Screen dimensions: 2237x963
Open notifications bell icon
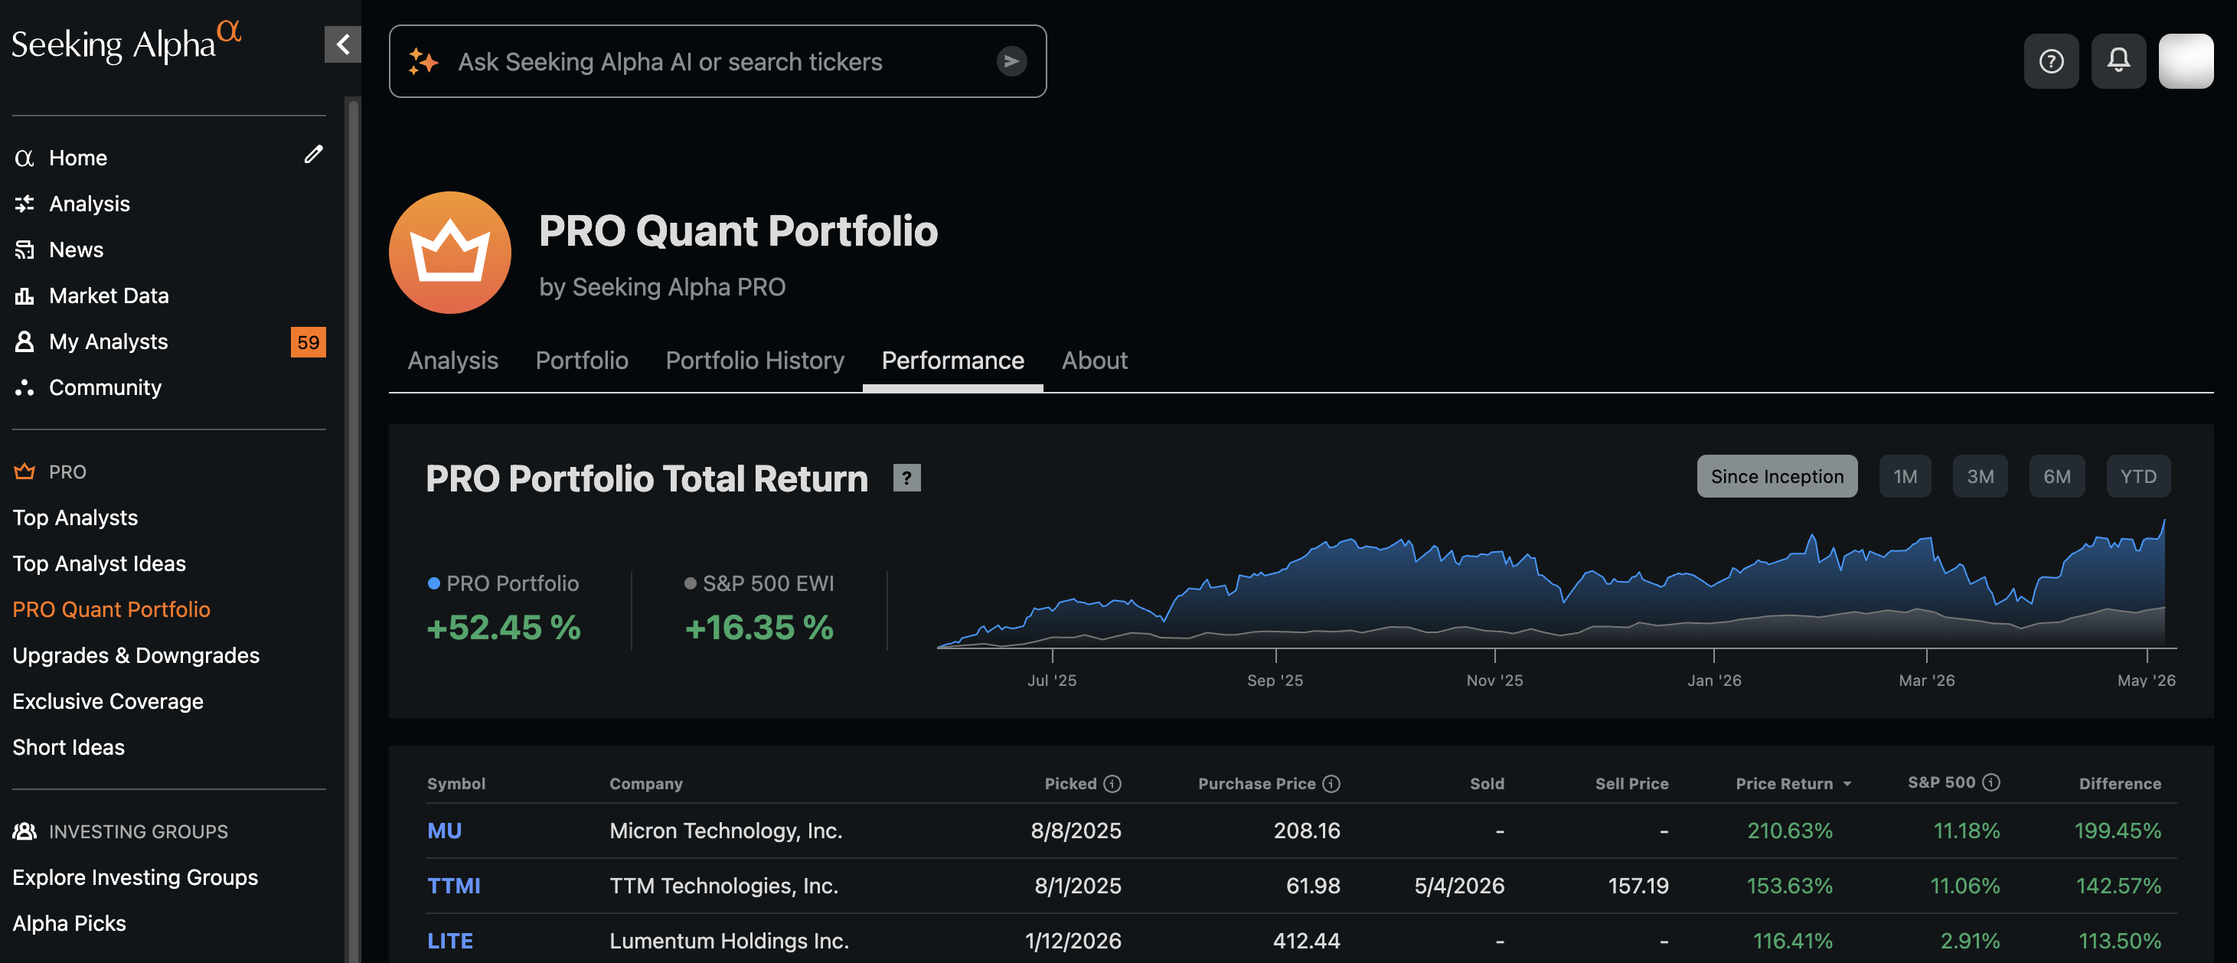[2118, 60]
